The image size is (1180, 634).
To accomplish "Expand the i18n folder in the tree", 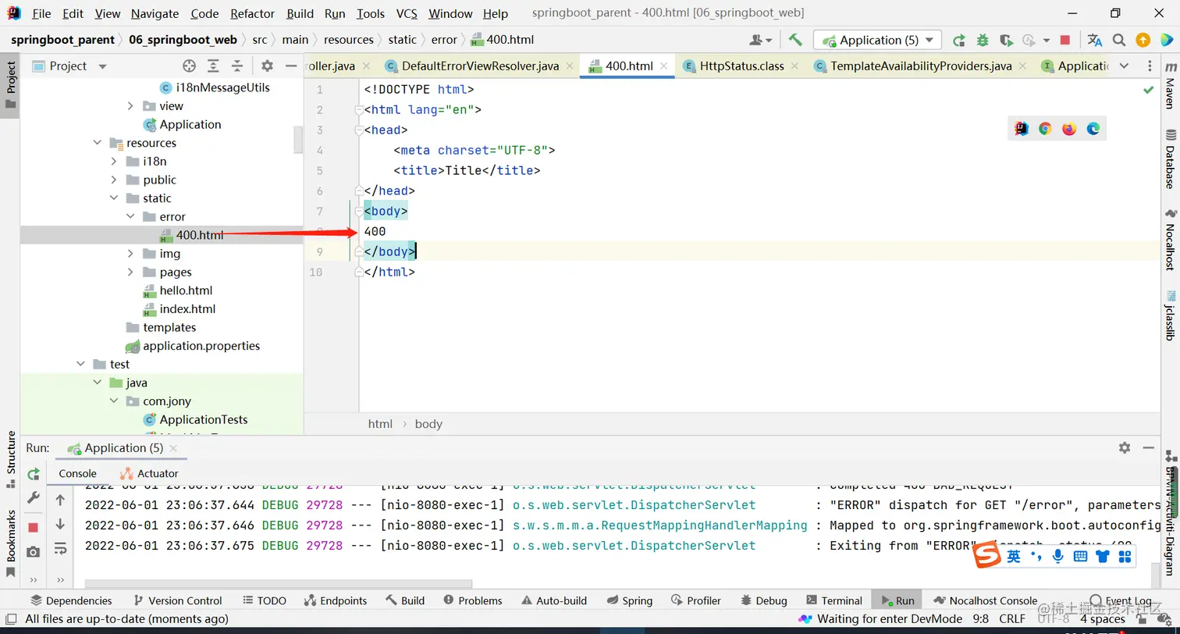I will point(114,162).
